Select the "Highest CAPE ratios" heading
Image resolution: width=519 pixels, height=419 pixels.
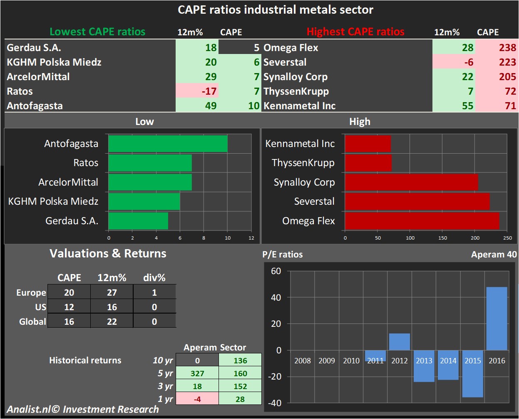pyautogui.click(x=355, y=32)
